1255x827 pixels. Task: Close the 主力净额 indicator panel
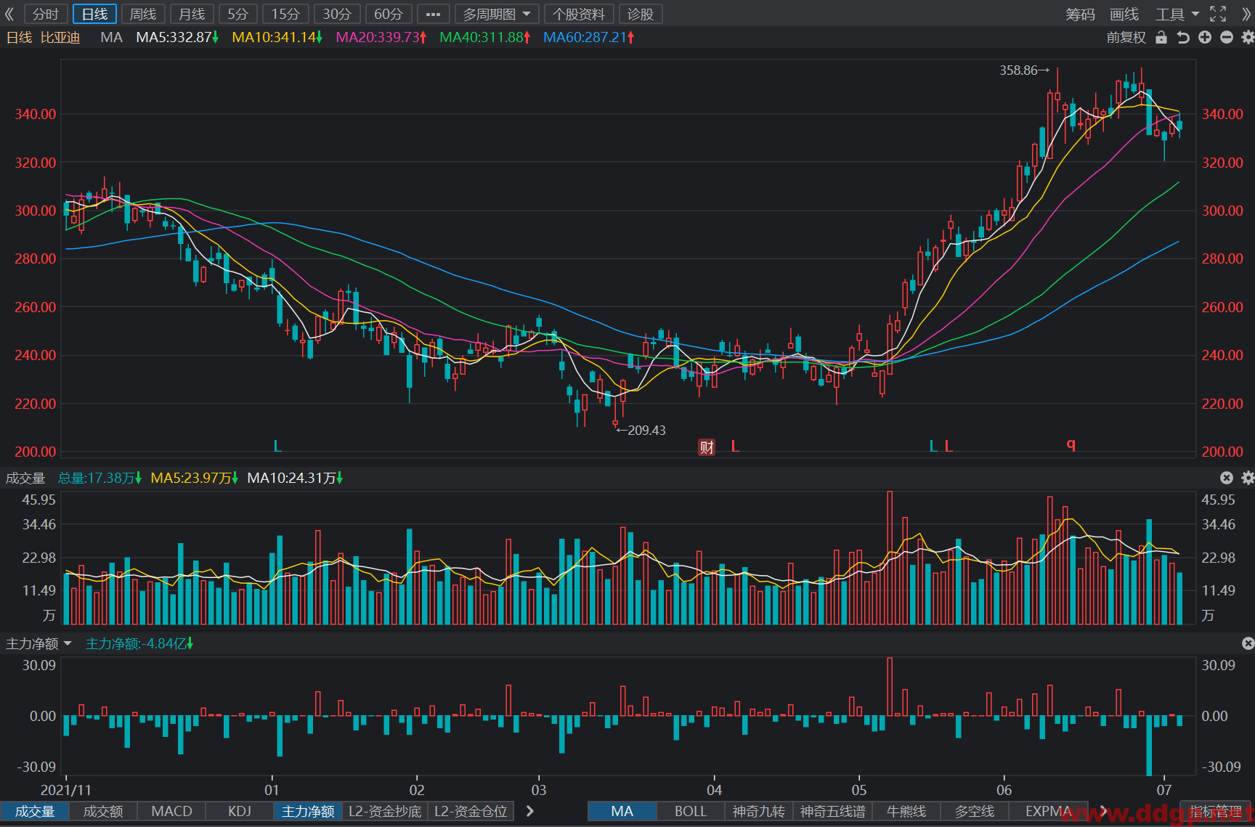click(x=1248, y=643)
